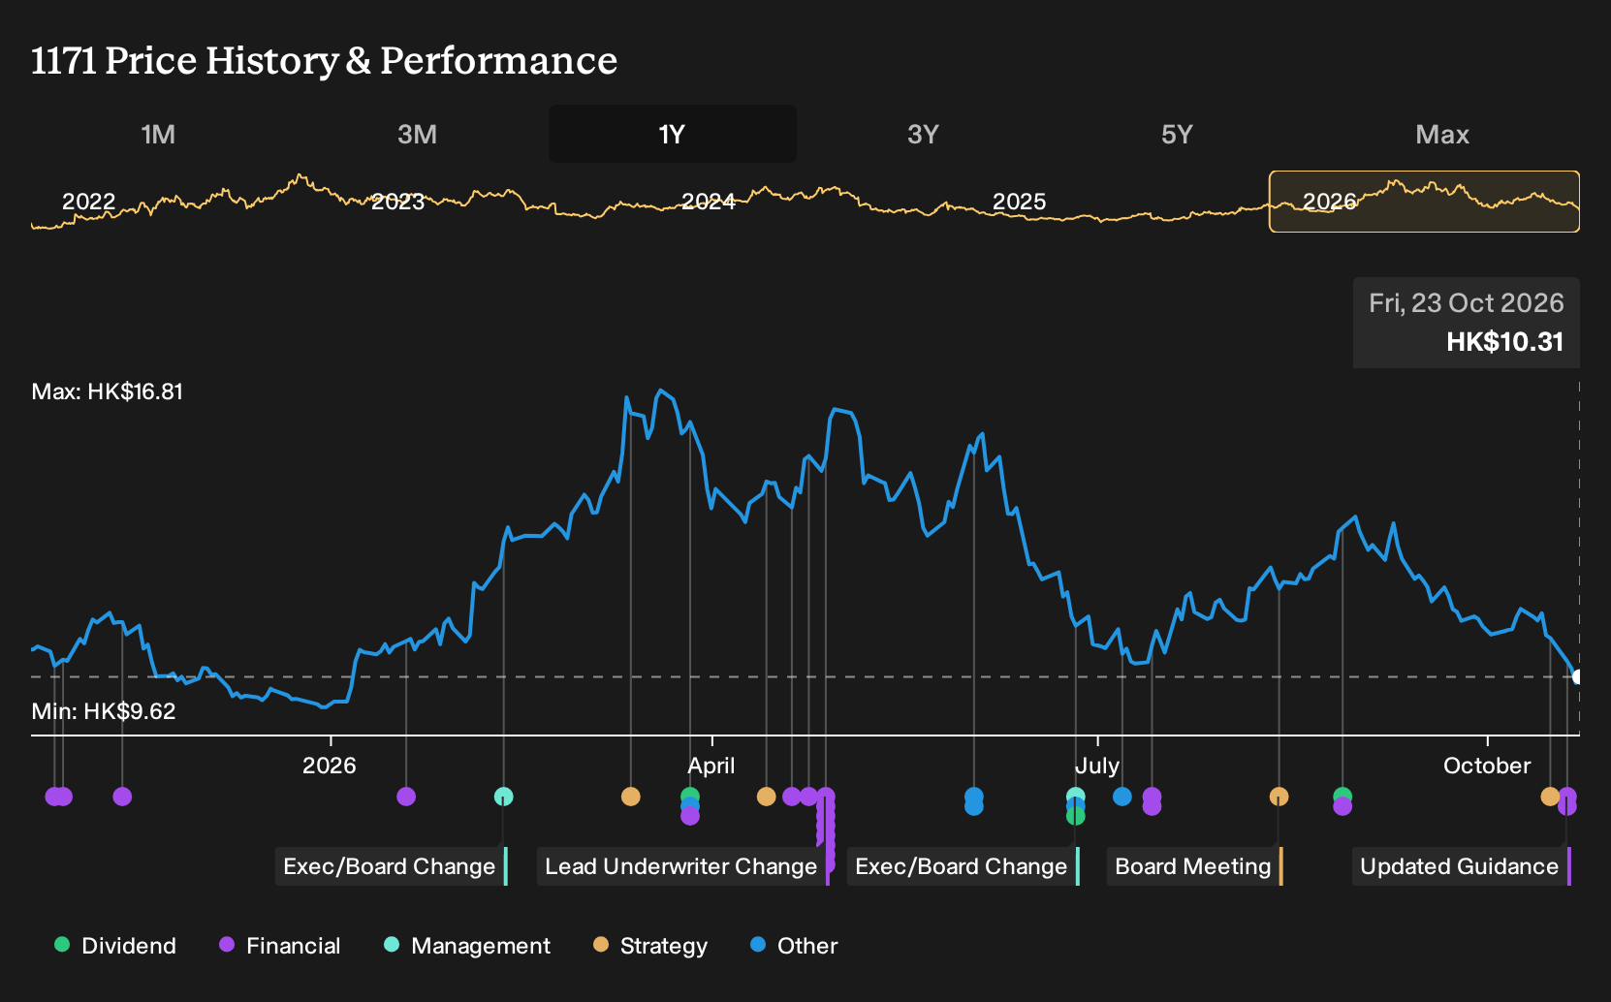Grab the highlighted 2026 range selector window
1611x1002 pixels.
1424,202
